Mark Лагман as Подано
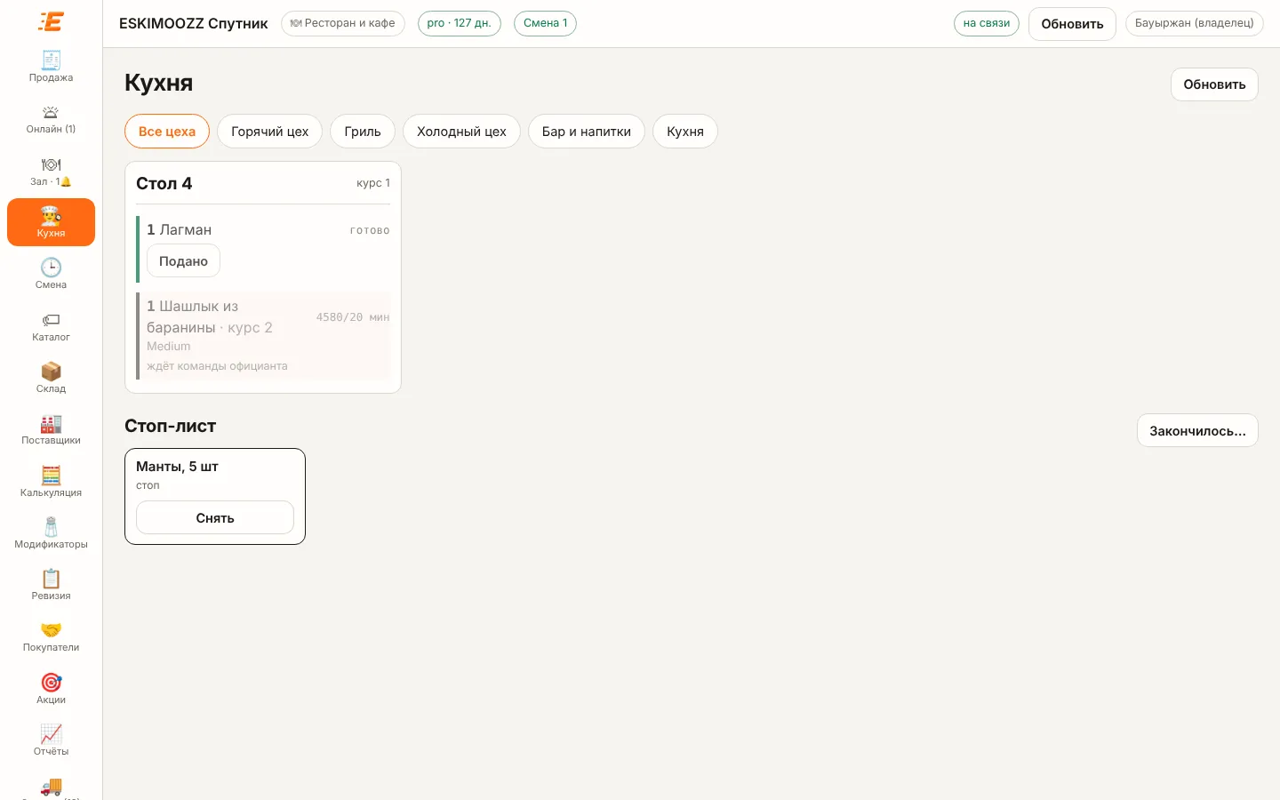This screenshot has height=800, width=1280. pyautogui.click(x=183, y=261)
